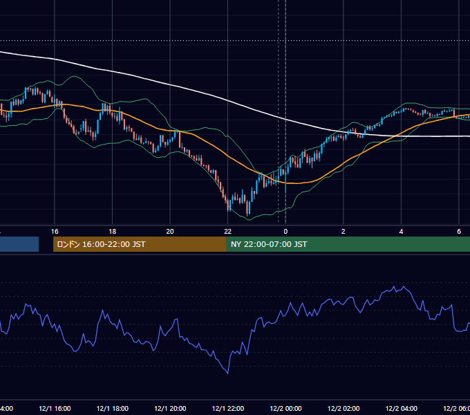Image resolution: width=470 pixels, height=415 pixels.
Task: Click the hour label 18 under price chart
Action: coord(113,232)
